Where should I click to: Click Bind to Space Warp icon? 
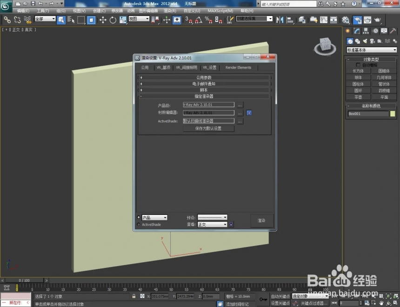27,20
